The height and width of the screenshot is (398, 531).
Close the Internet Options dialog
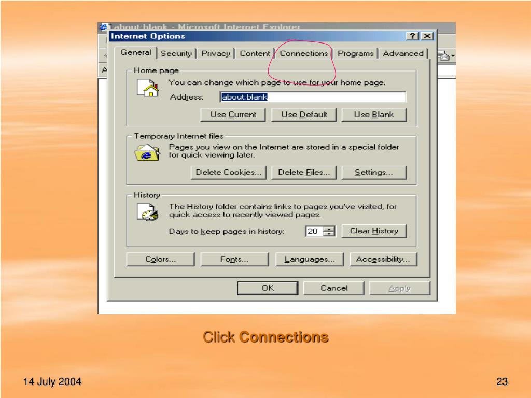pyautogui.click(x=427, y=36)
